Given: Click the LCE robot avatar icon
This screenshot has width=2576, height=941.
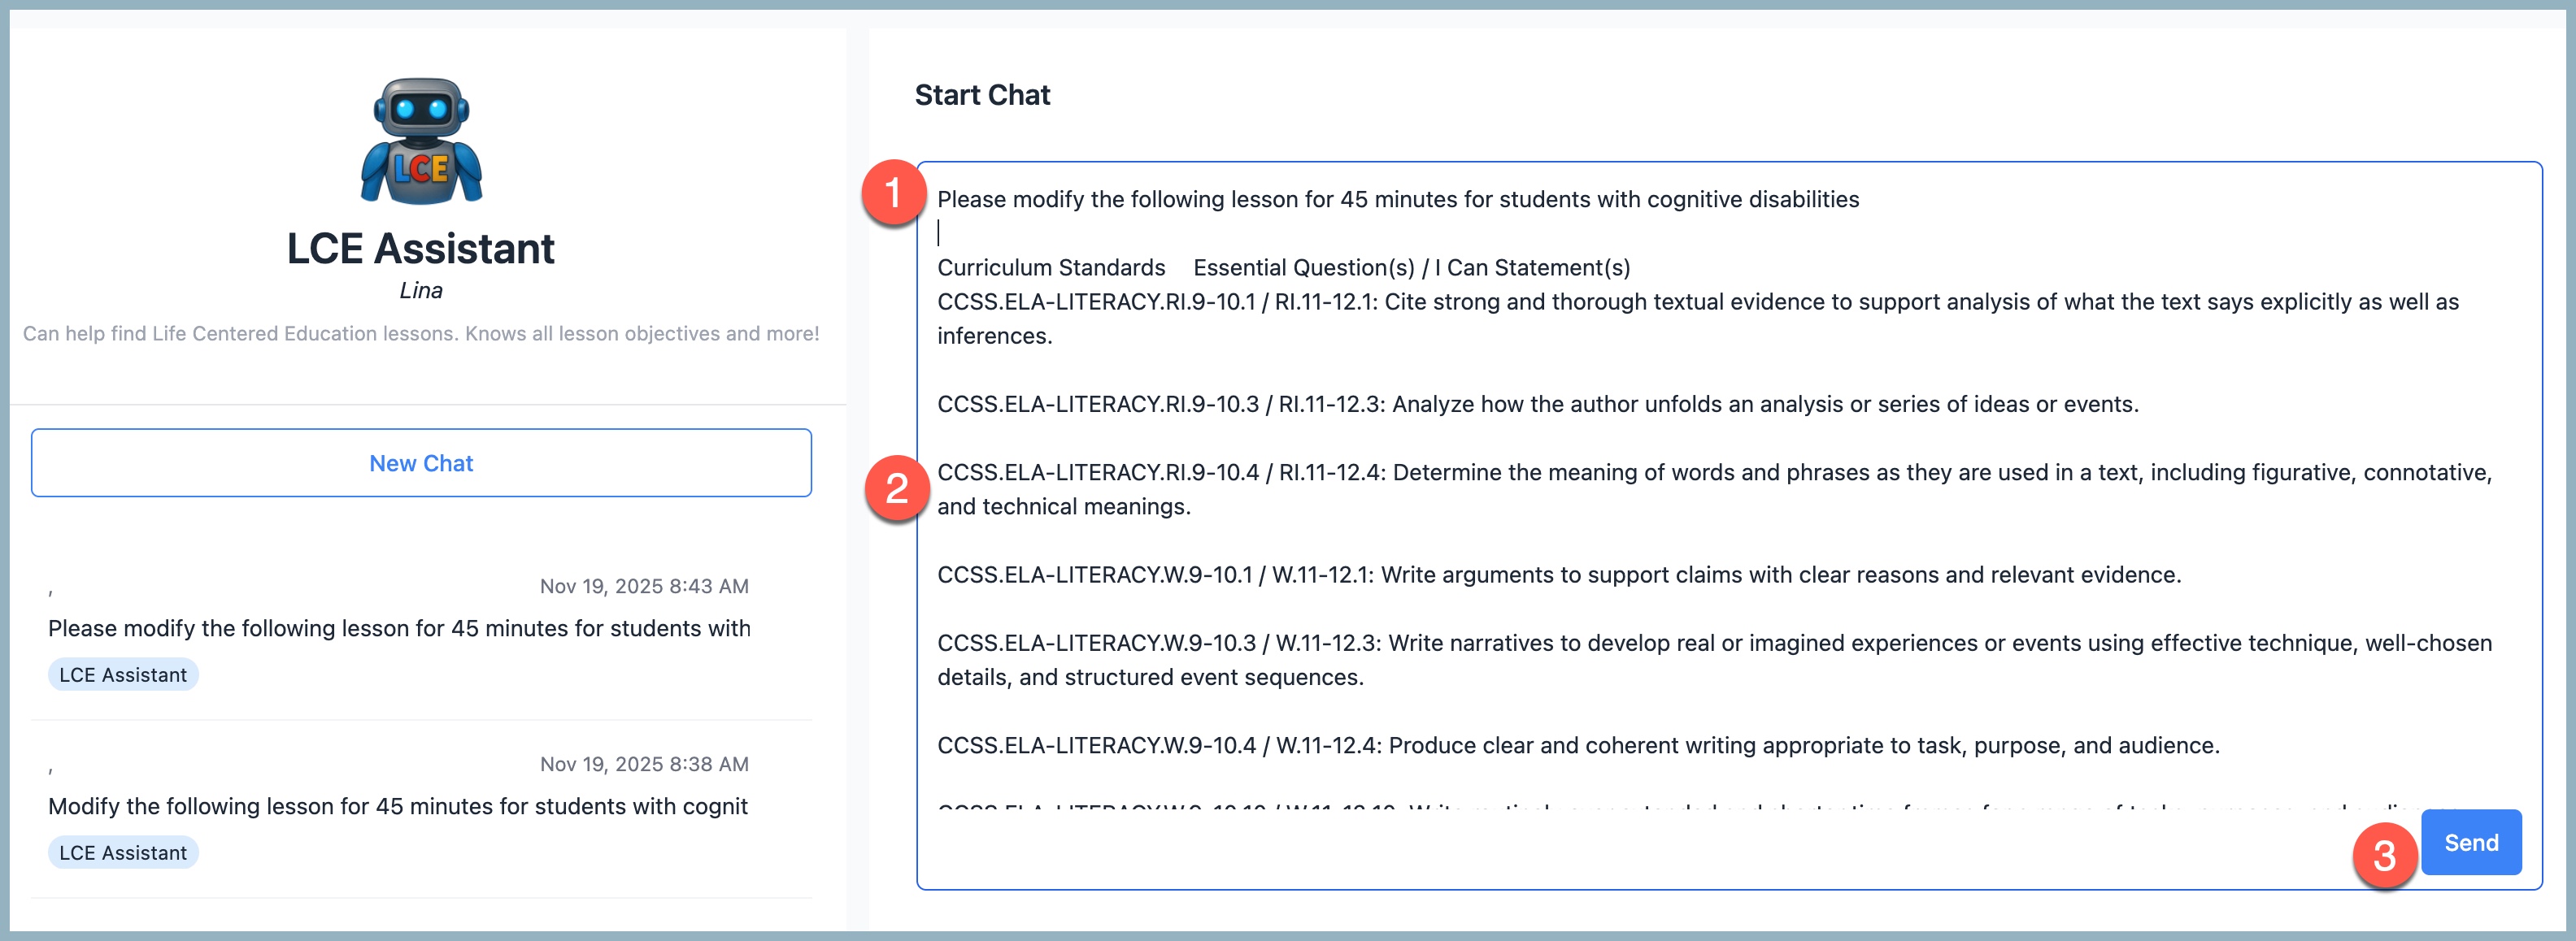Looking at the screenshot, I should pyautogui.click(x=421, y=141).
